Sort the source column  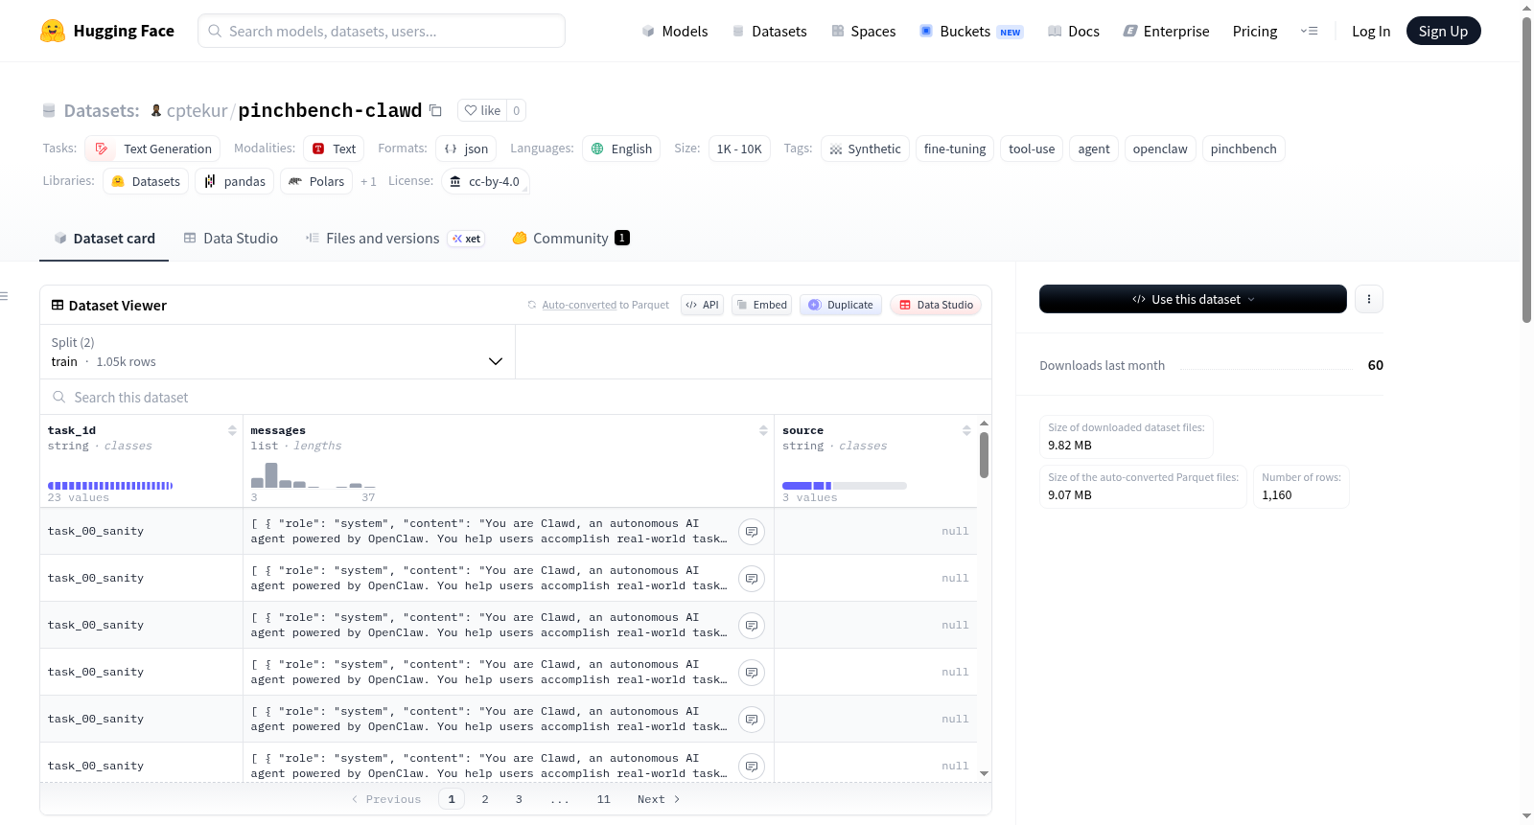point(966,430)
